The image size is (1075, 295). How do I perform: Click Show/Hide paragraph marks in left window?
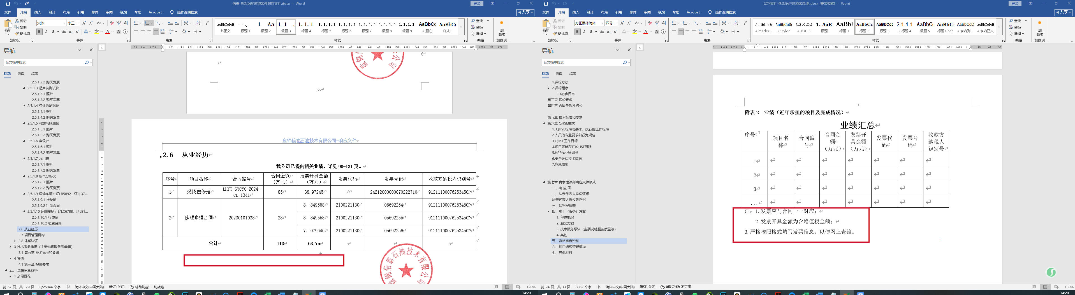pyautogui.click(x=207, y=23)
